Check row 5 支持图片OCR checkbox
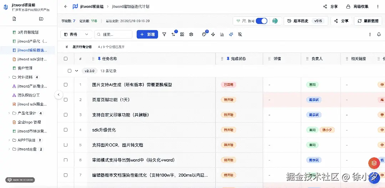This screenshot has height=188, width=385. pyautogui.click(x=66, y=145)
